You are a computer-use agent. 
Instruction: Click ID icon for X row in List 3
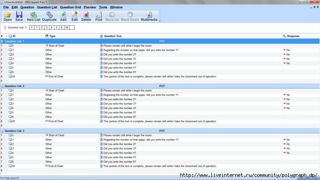point(10,135)
